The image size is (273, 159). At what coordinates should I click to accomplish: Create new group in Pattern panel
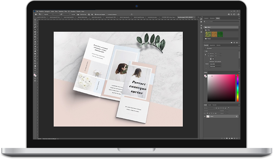click(x=232, y=43)
